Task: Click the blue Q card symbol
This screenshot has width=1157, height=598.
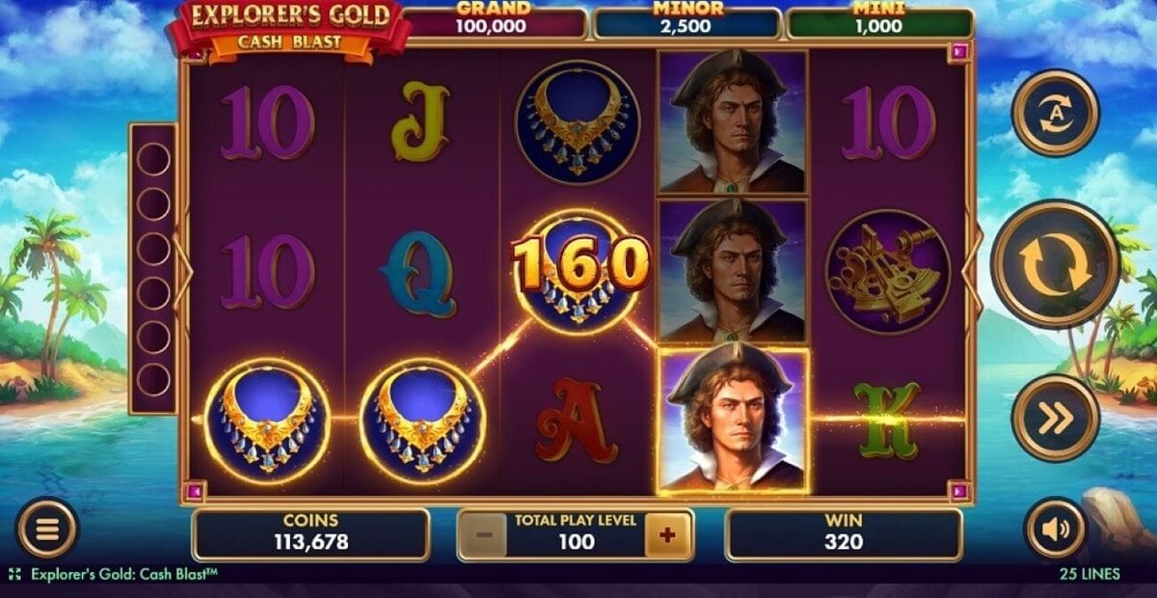Action: click(420, 274)
